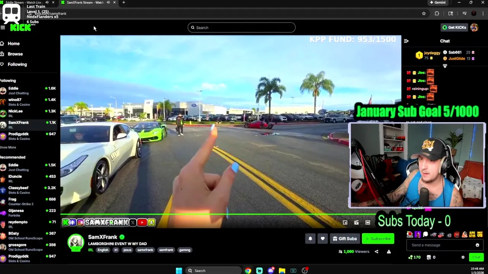Select the samxfrank tag
The image size is (488, 274).
[145, 250]
